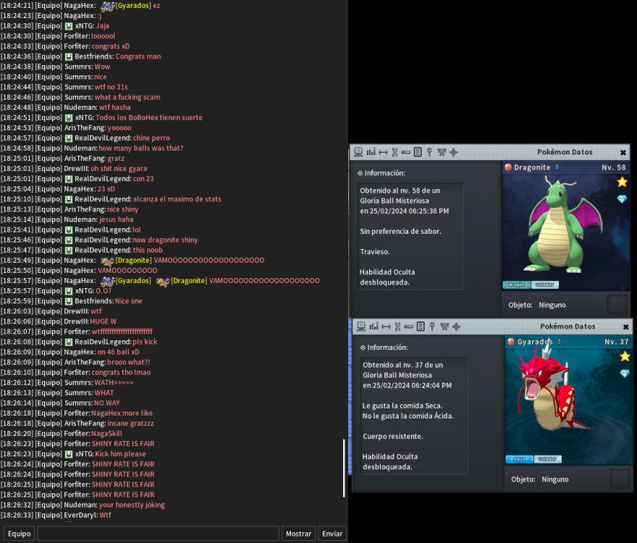Click the yellow shiny star on Dragonite

[622, 182]
